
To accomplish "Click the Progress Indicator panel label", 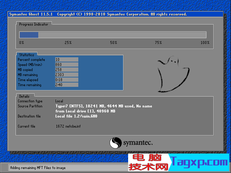I will (x=34, y=24).
